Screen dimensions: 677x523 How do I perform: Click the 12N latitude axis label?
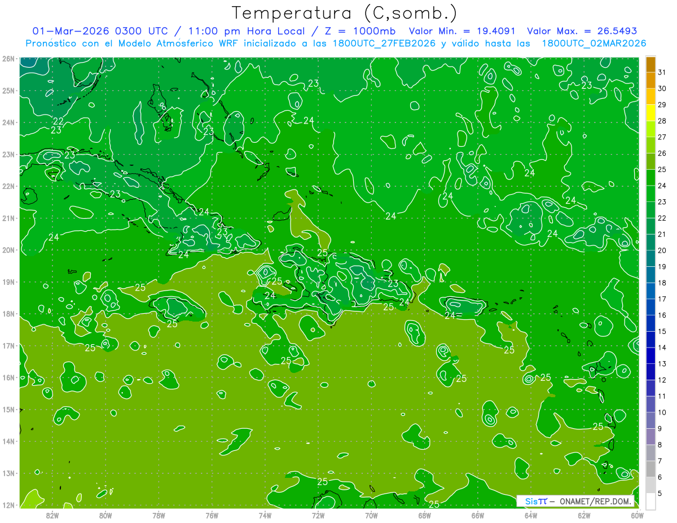point(8,505)
